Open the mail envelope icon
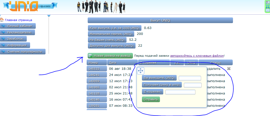This screenshot has width=270, height=116. tap(267, 10)
